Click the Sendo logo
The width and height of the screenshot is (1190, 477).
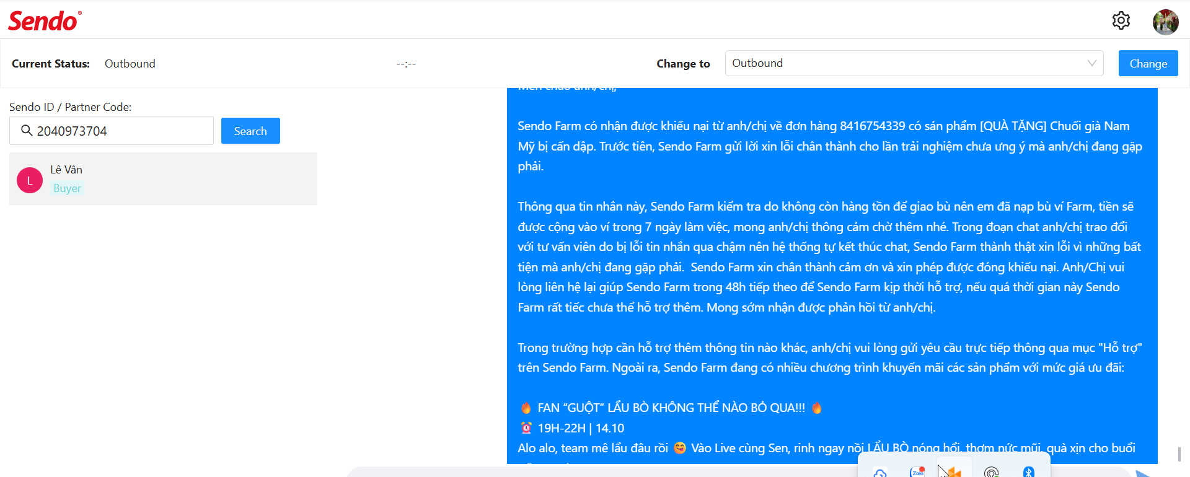[x=45, y=21]
